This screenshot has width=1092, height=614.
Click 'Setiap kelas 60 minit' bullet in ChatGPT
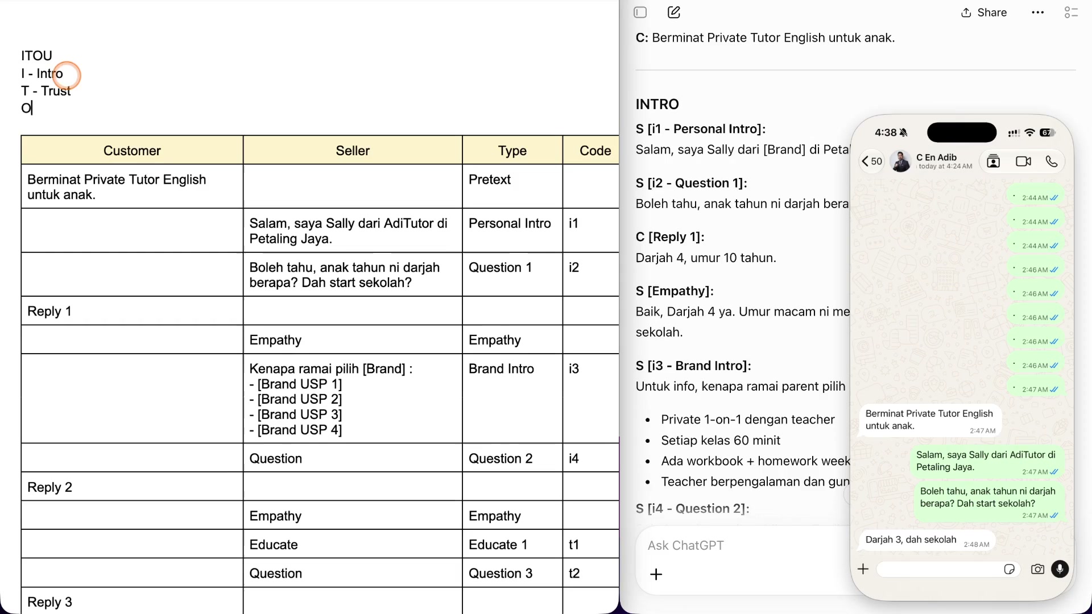coord(721,440)
